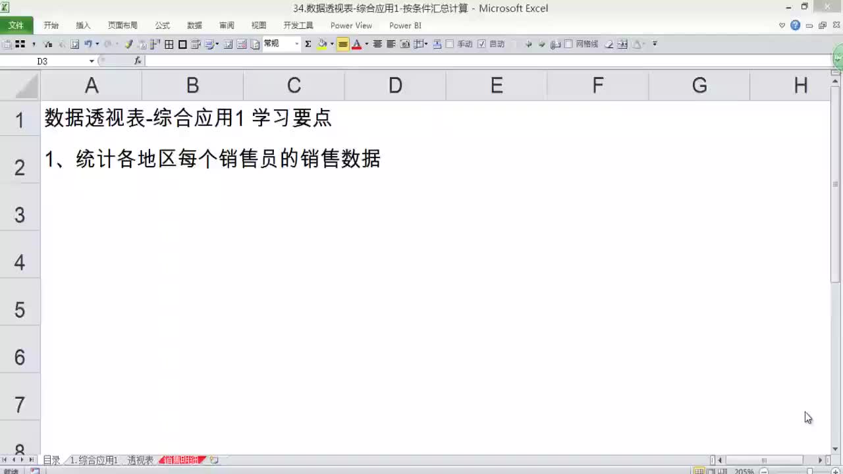Click the all-borders grid icon
The image size is (843, 474).
click(x=169, y=44)
